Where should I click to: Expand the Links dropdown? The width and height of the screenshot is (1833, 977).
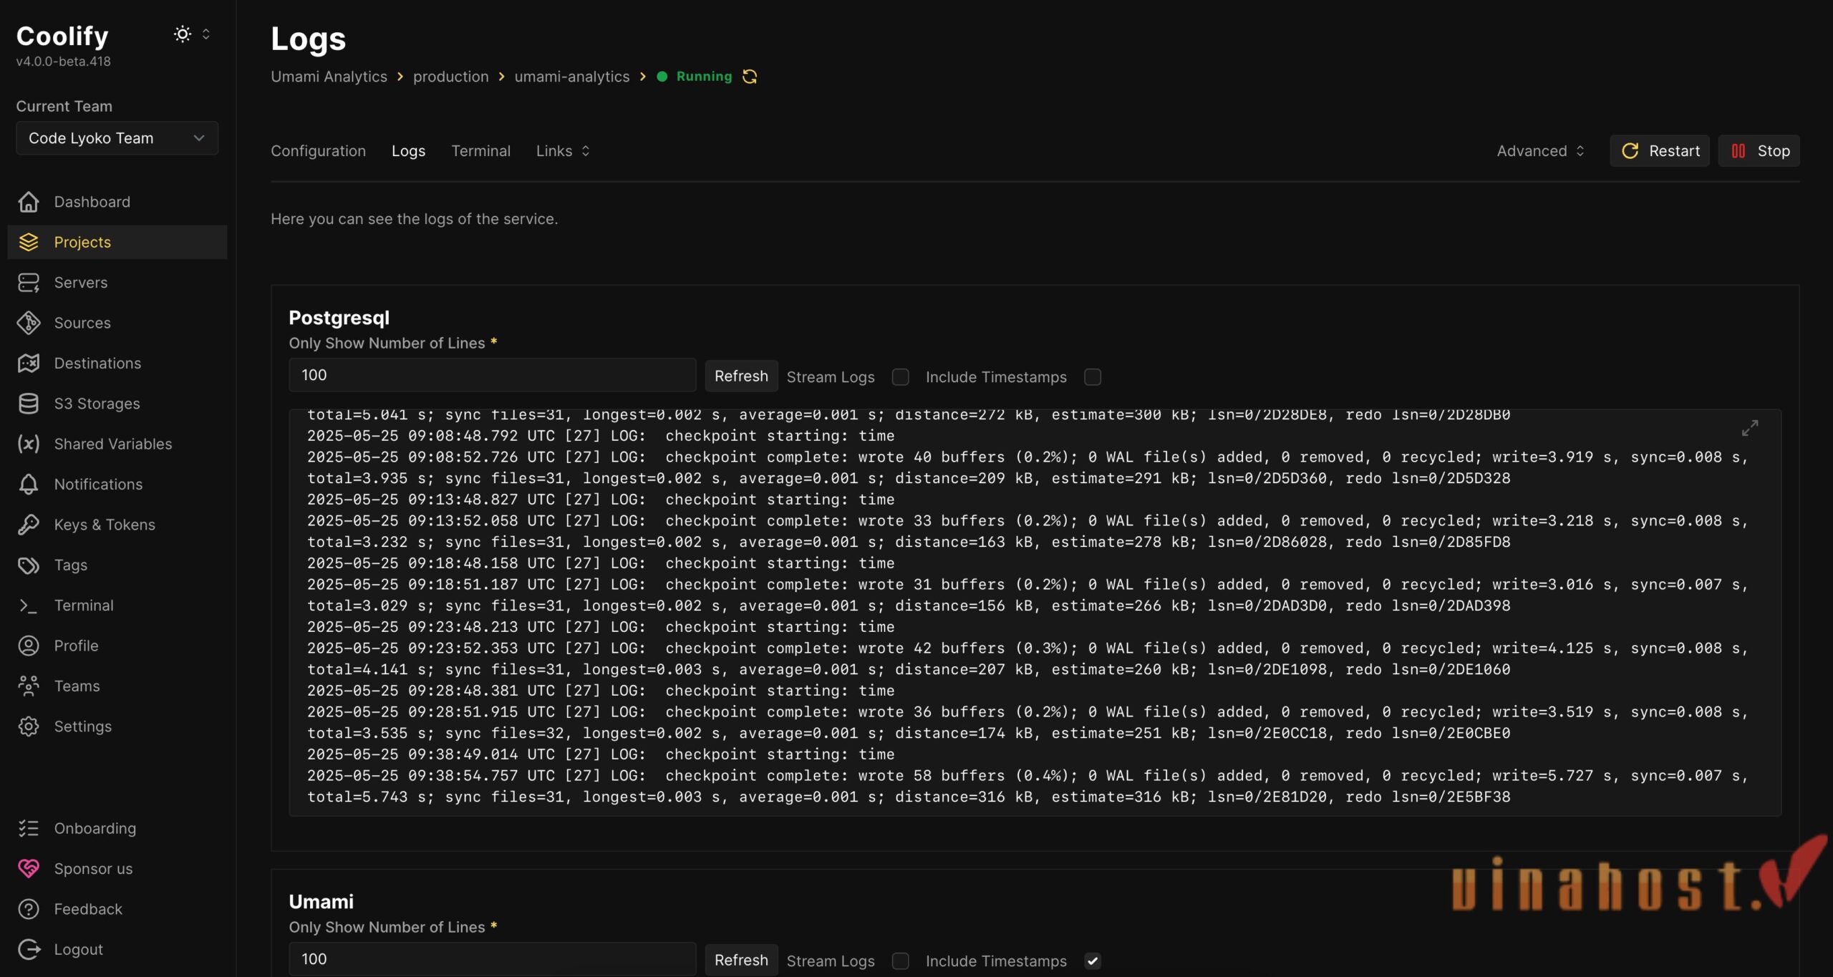(x=563, y=151)
